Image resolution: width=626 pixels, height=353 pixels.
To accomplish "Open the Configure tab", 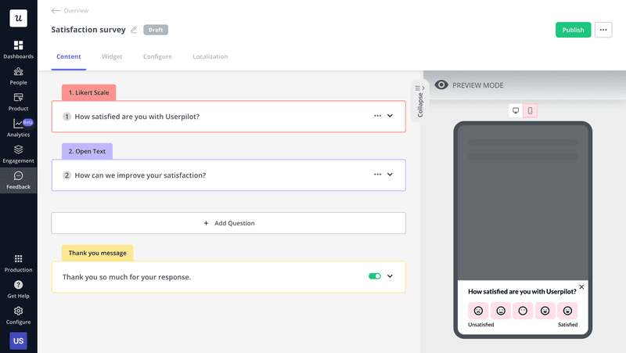I will [x=158, y=56].
